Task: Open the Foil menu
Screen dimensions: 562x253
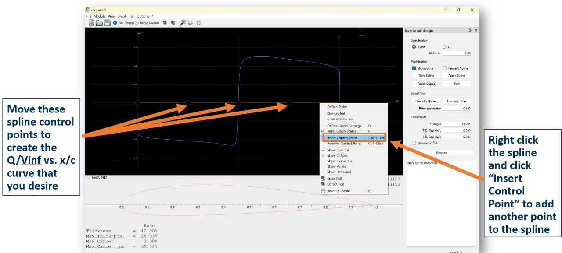Action: point(132,16)
